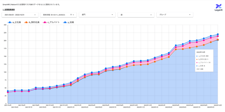This screenshot has width=225, height=112.
Task: Click the LayerX logo
Action: coord(218,8)
